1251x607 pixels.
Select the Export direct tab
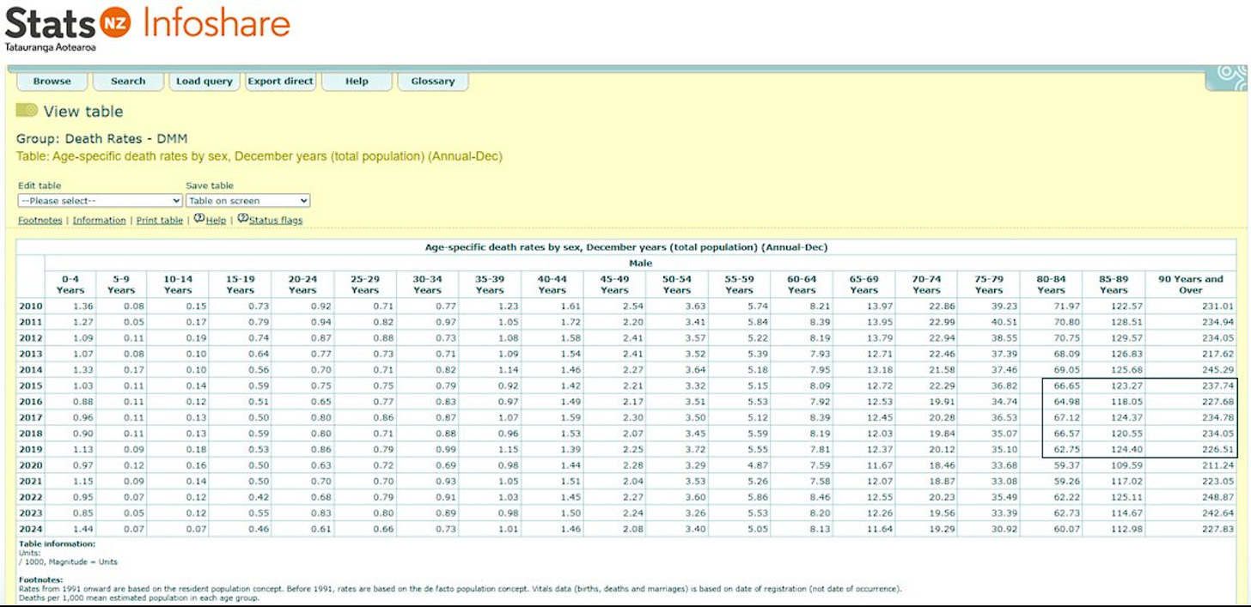click(x=281, y=82)
